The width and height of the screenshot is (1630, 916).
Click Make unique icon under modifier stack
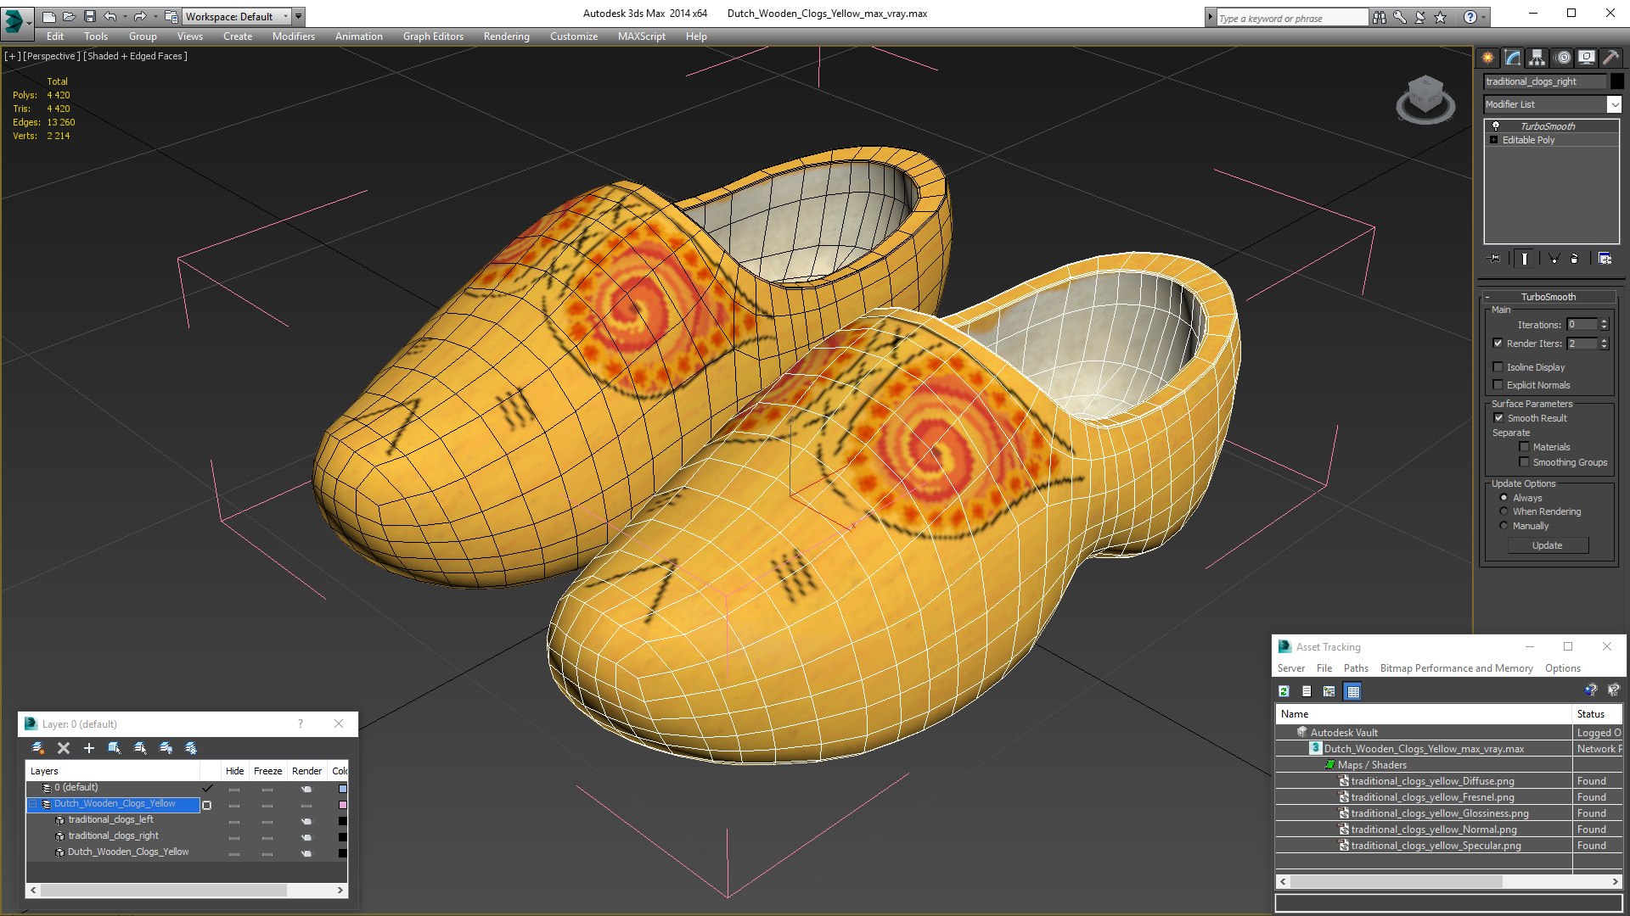1554,259
